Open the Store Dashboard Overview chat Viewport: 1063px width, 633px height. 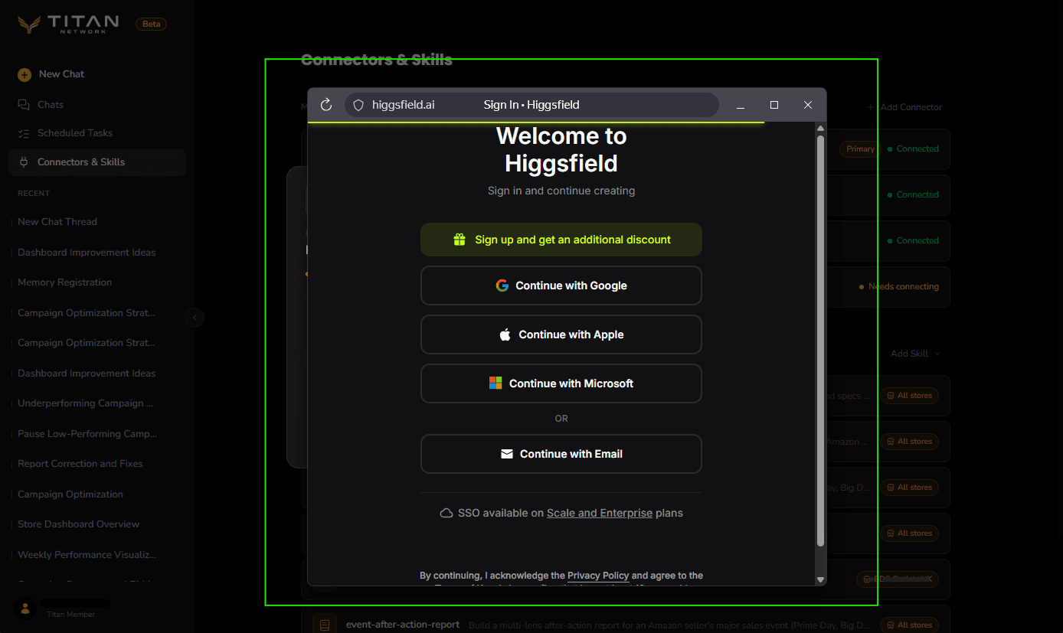[78, 524]
